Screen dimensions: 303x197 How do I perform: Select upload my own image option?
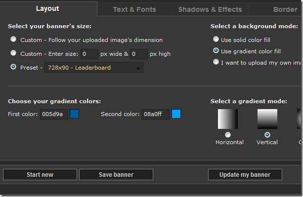pyautogui.click(x=216, y=62)
